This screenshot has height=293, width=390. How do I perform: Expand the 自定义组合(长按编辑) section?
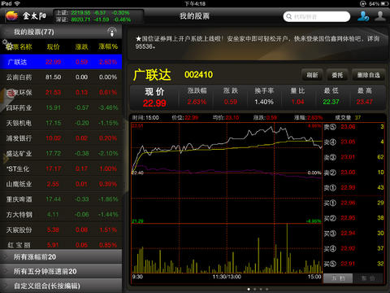pos(61,286)
